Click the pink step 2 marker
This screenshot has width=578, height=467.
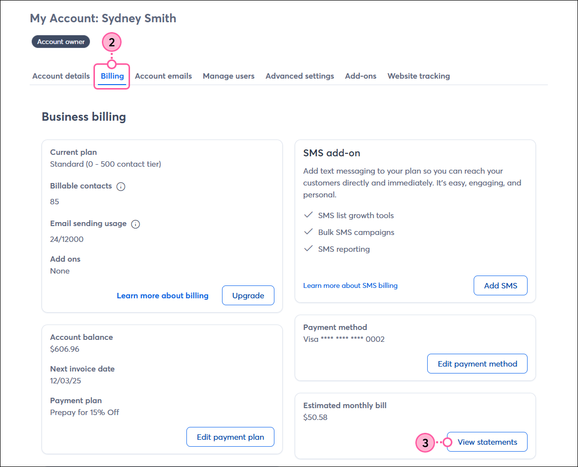(112, 43)
